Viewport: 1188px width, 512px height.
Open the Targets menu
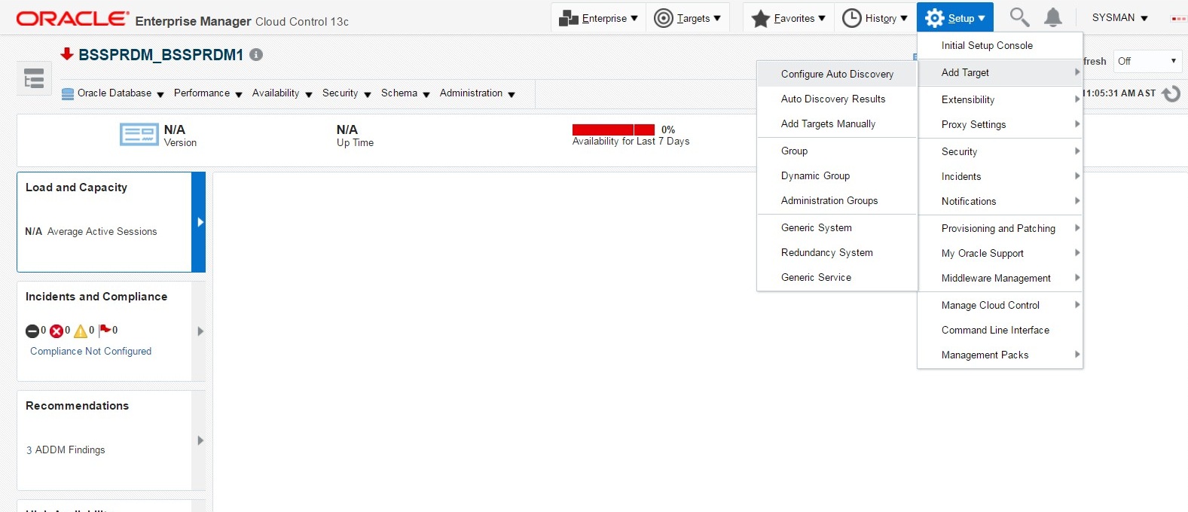click(688, 18)
